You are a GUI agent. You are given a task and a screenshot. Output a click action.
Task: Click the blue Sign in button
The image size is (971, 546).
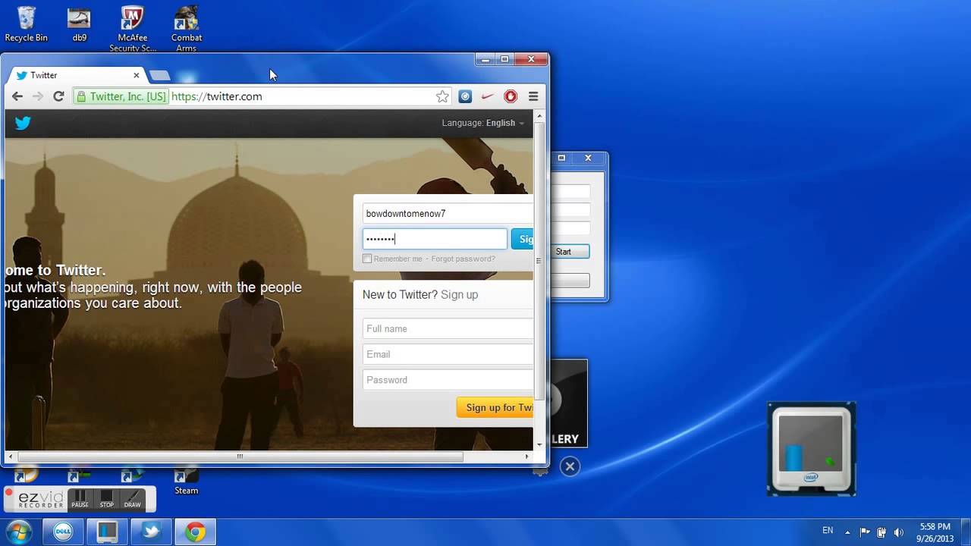point(522,239)
